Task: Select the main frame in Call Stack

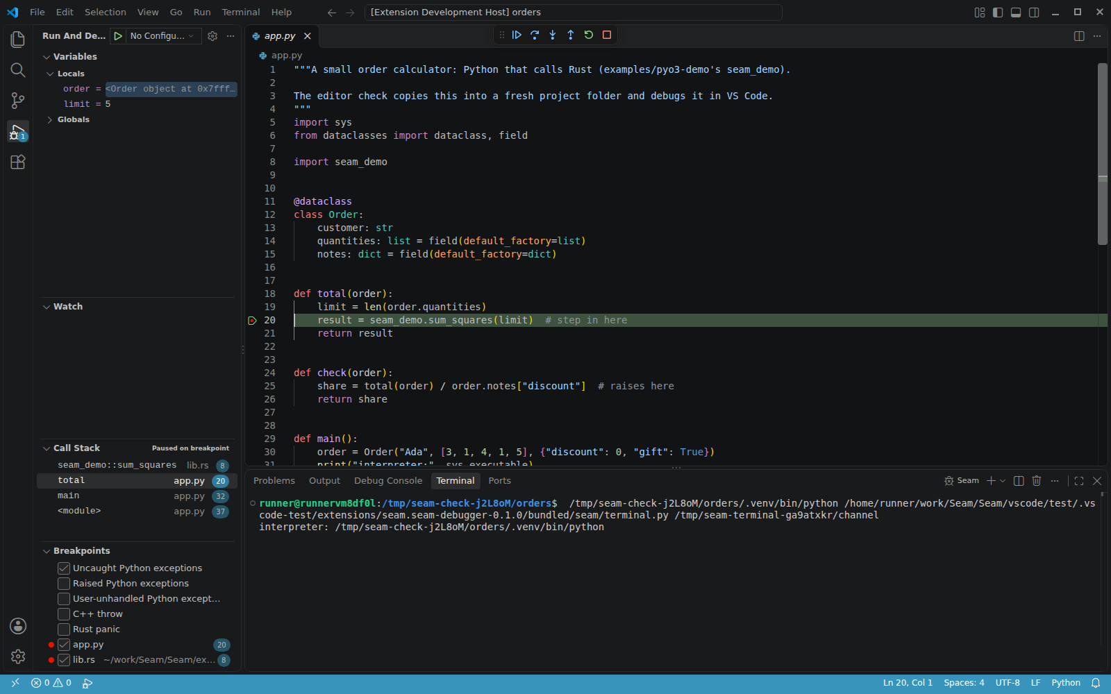Action: pos(137,496)
